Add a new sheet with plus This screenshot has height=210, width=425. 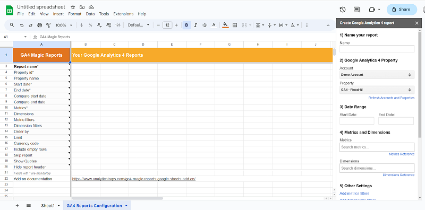(x=18, y=206)
